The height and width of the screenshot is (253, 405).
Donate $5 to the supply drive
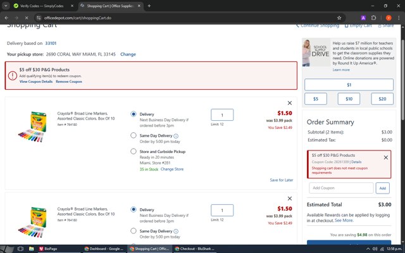[x=316, y=99]
